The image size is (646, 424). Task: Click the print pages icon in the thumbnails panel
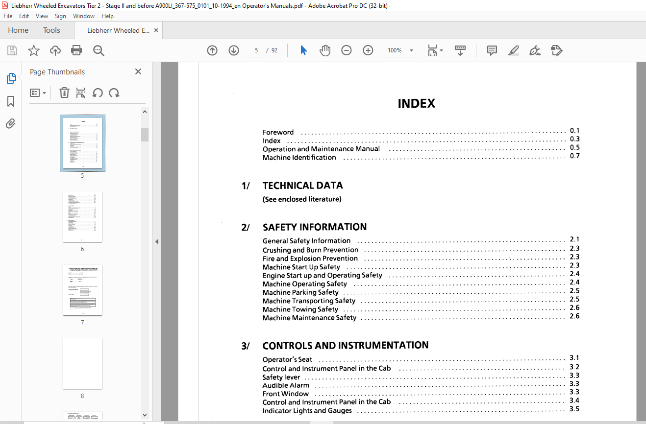click(x=81, y=93)
